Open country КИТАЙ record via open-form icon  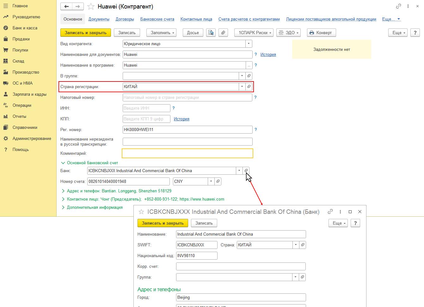coord(249,87)
